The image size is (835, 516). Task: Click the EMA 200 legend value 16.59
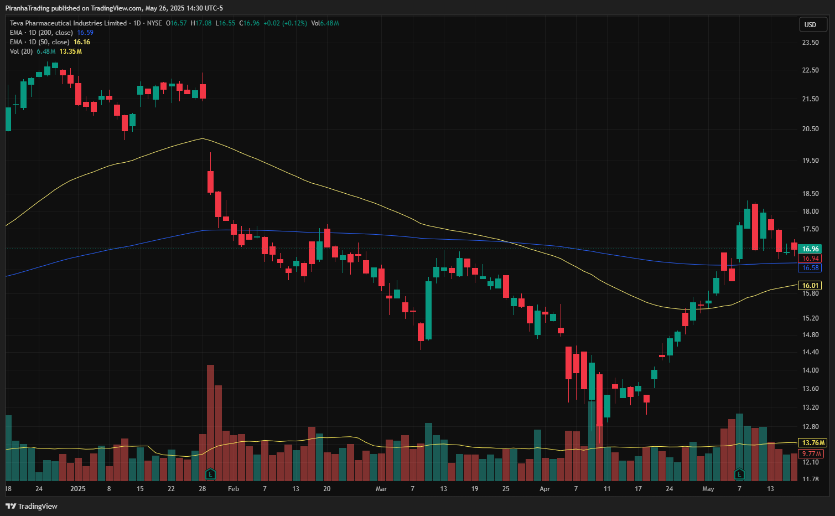tap(85, 33)
